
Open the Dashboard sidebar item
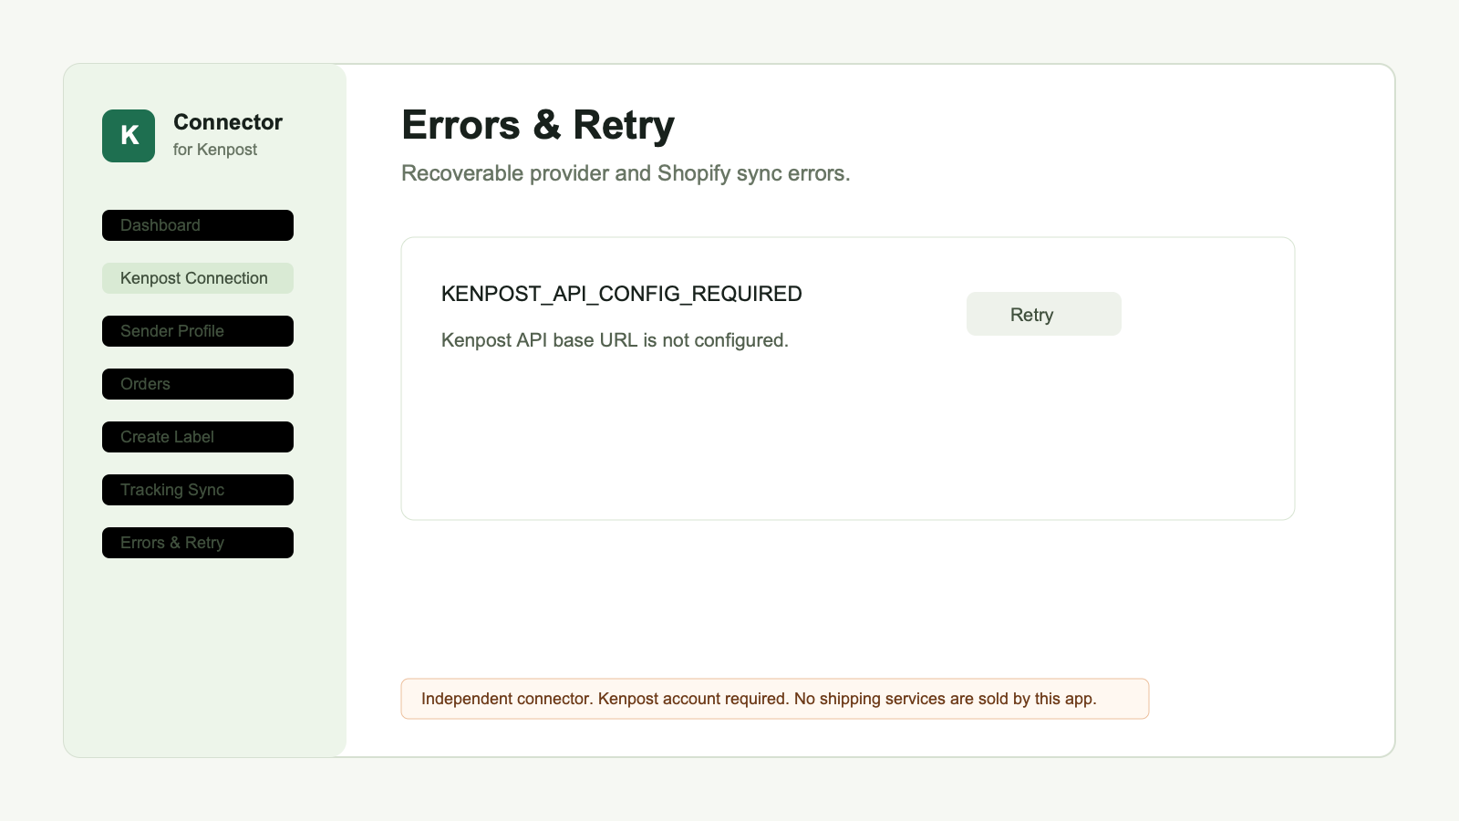coord(198,225)
